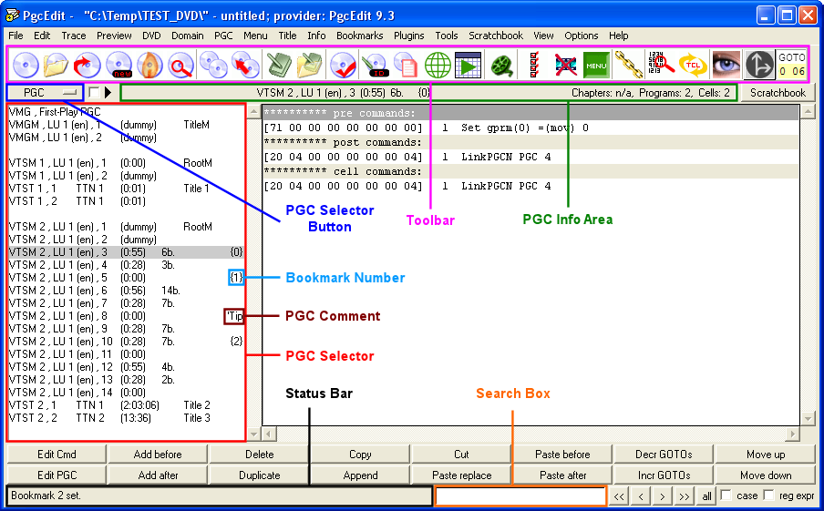Click the command pane scroll-down arrow
Screen dimensions: 824x511
(x=809, y=419)
